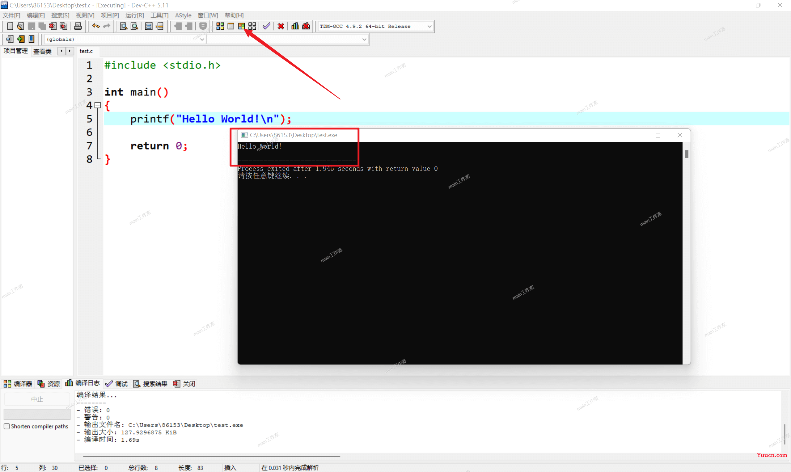
Task: Open the 搜索结果 bottom tab
Action: point(150,384)
